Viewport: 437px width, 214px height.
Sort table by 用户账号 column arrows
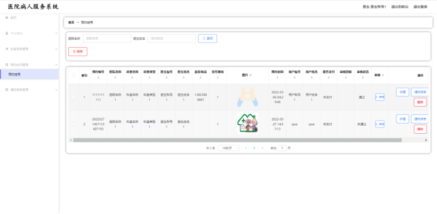click(x=295, y=78)
